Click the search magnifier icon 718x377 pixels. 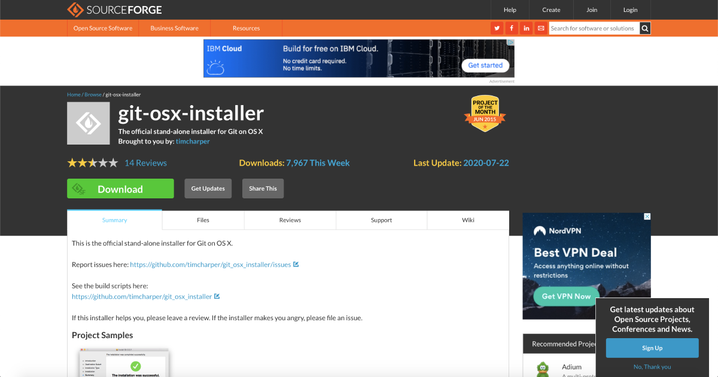644,28
